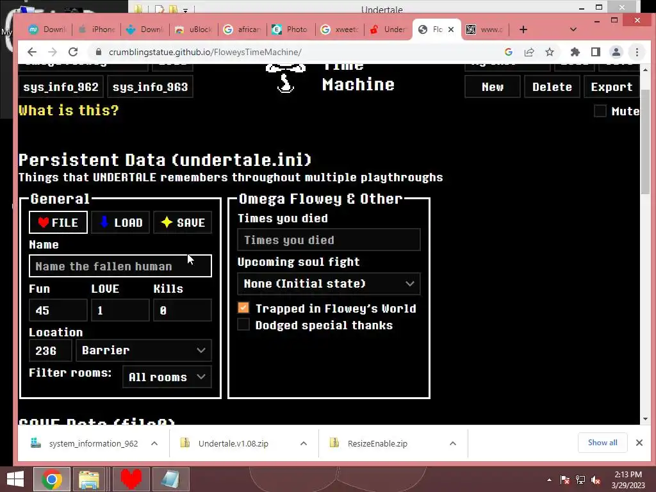The width and height of the screenshot is (656, 492).
Task: Open a new tab with plus button
Action: 523,29
